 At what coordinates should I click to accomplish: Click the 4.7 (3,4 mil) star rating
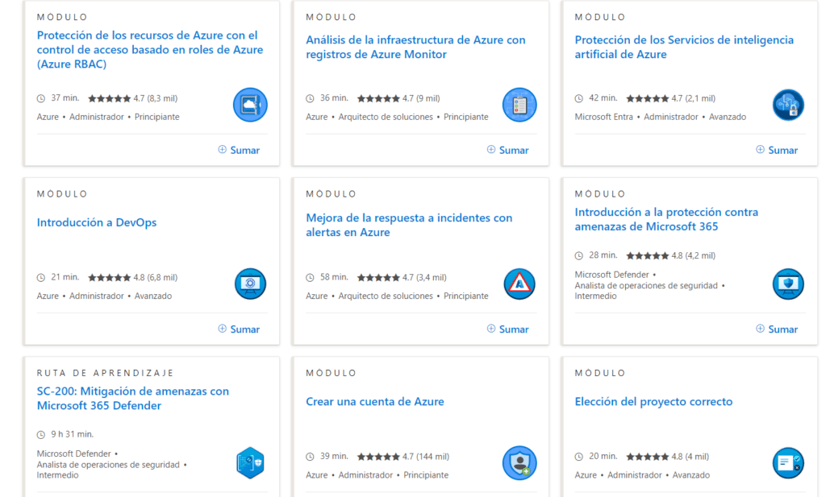pyautogui.click(x=402, y=278)
